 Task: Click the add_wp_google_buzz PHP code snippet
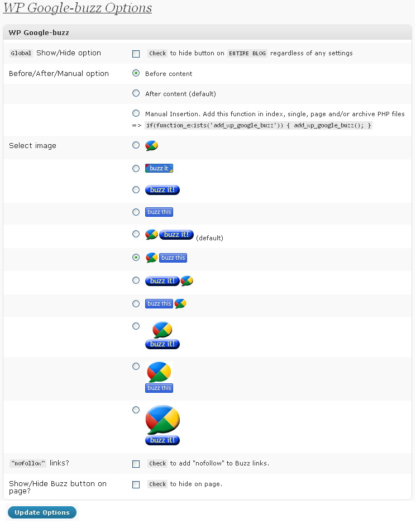point(258,126)
